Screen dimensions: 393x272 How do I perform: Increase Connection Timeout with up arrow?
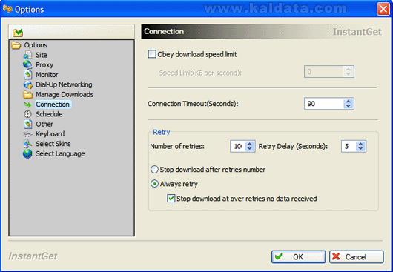pyautogui.click(x=348, y=102)
